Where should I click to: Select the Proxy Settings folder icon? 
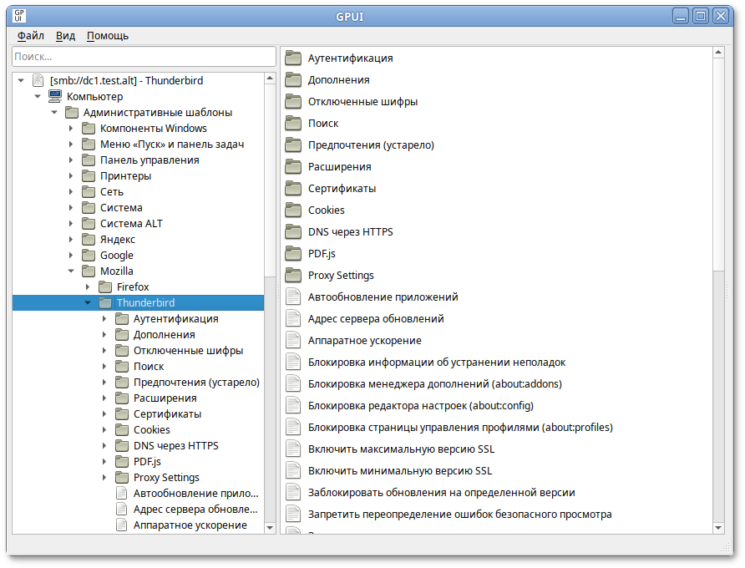click(292, 275)
